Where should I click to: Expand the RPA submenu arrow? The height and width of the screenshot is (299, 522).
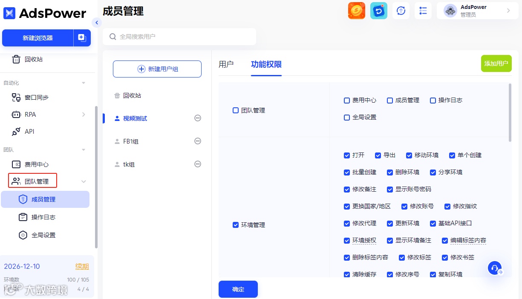pos(84,114)
